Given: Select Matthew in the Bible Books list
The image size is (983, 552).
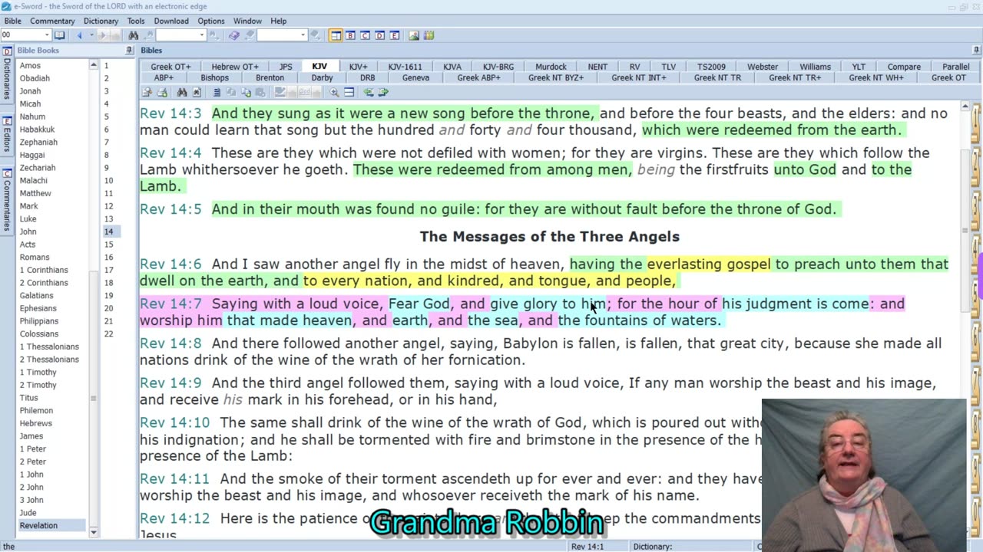Looking at the screenshot, I should pos(35,193).
